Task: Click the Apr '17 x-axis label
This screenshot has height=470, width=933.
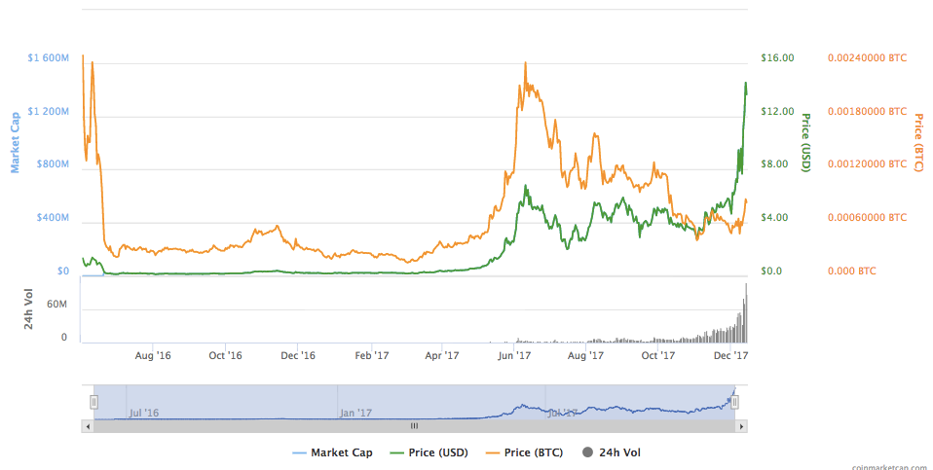Action: tap(442, 355)
